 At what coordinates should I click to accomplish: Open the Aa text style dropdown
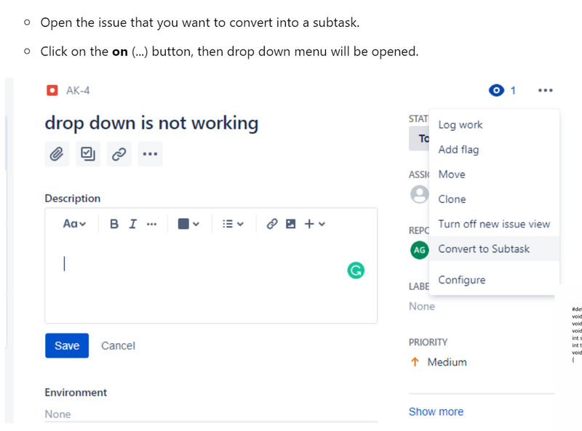[74, 224]
